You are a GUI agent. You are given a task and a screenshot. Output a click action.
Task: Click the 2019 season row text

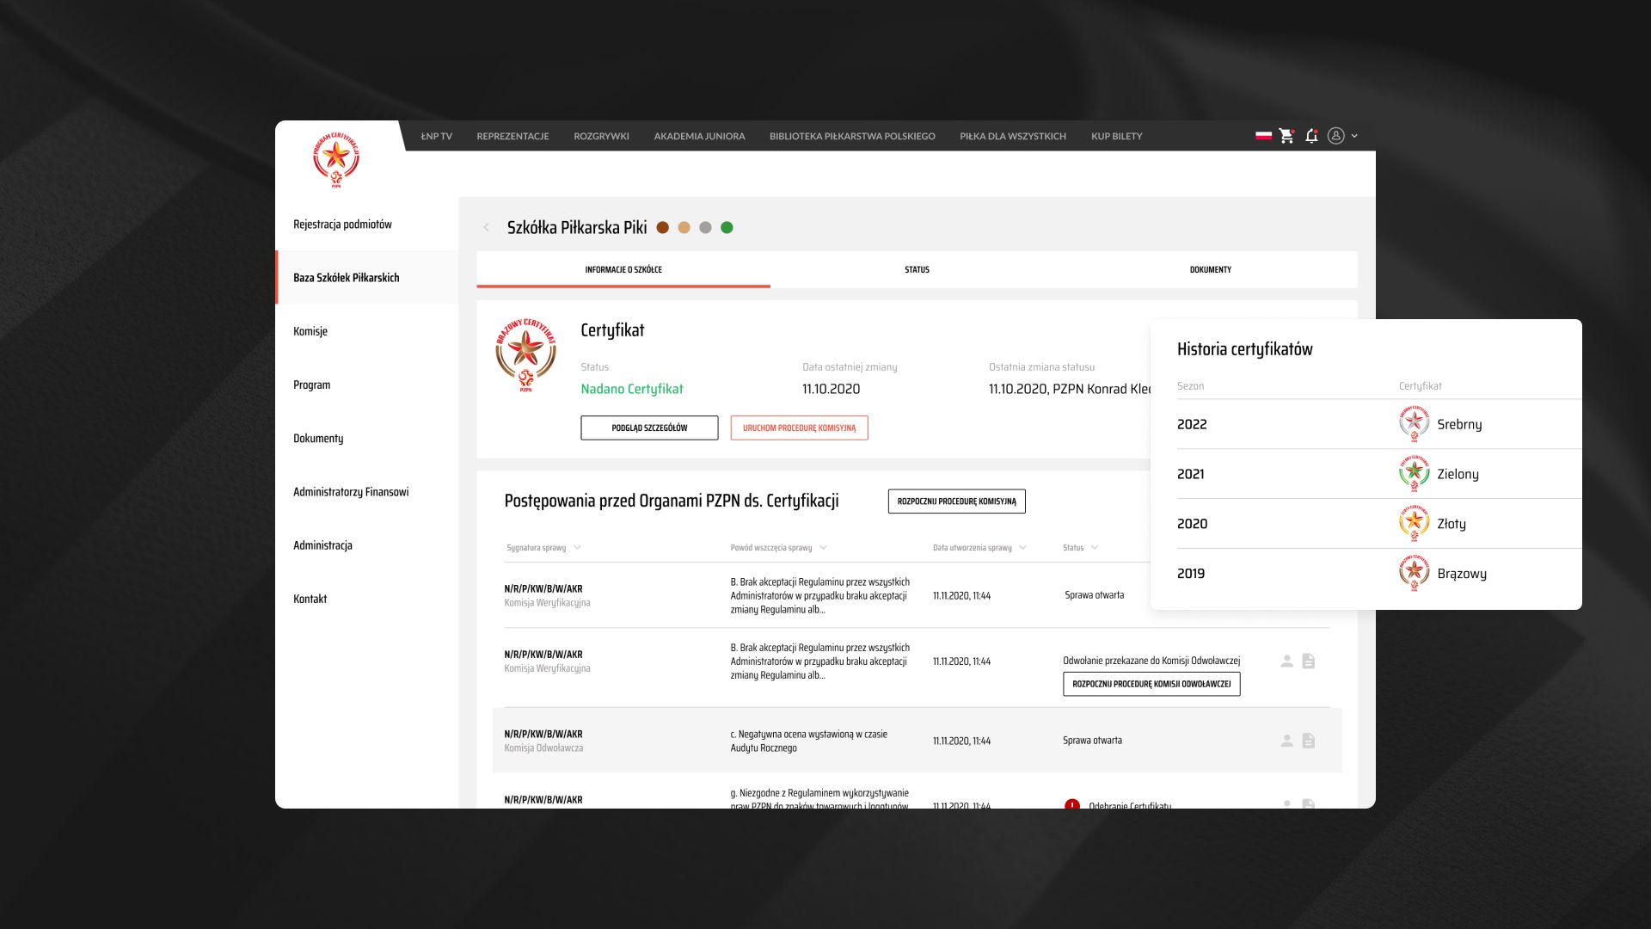pyautogui.click(x=1191, y=574)
